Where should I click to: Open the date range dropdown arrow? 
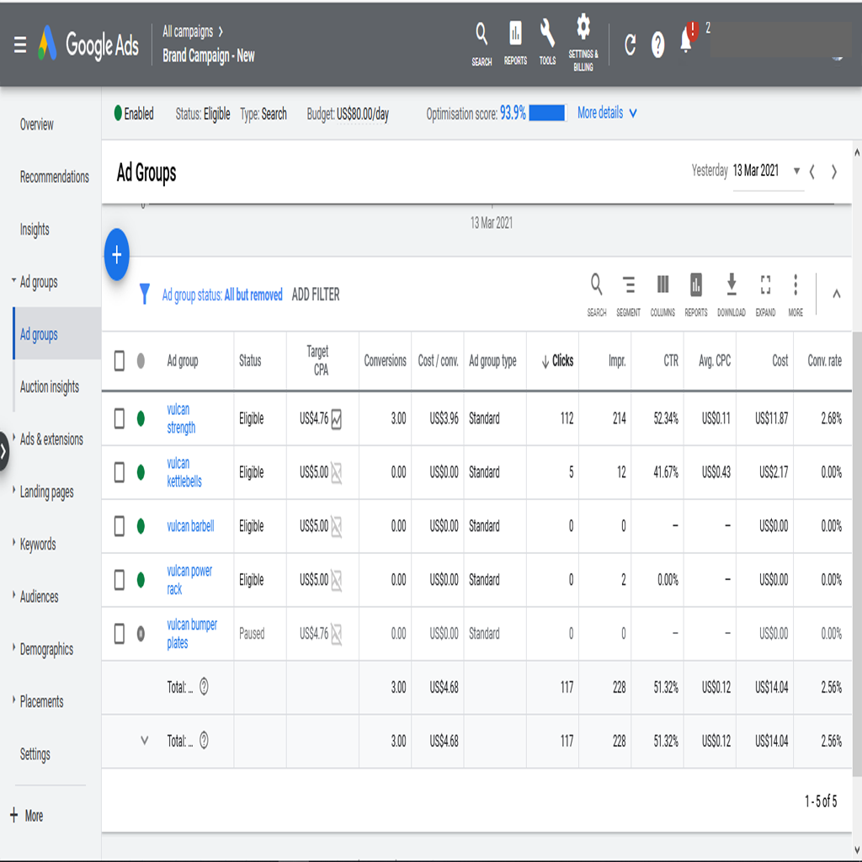(x=796, y=171)
